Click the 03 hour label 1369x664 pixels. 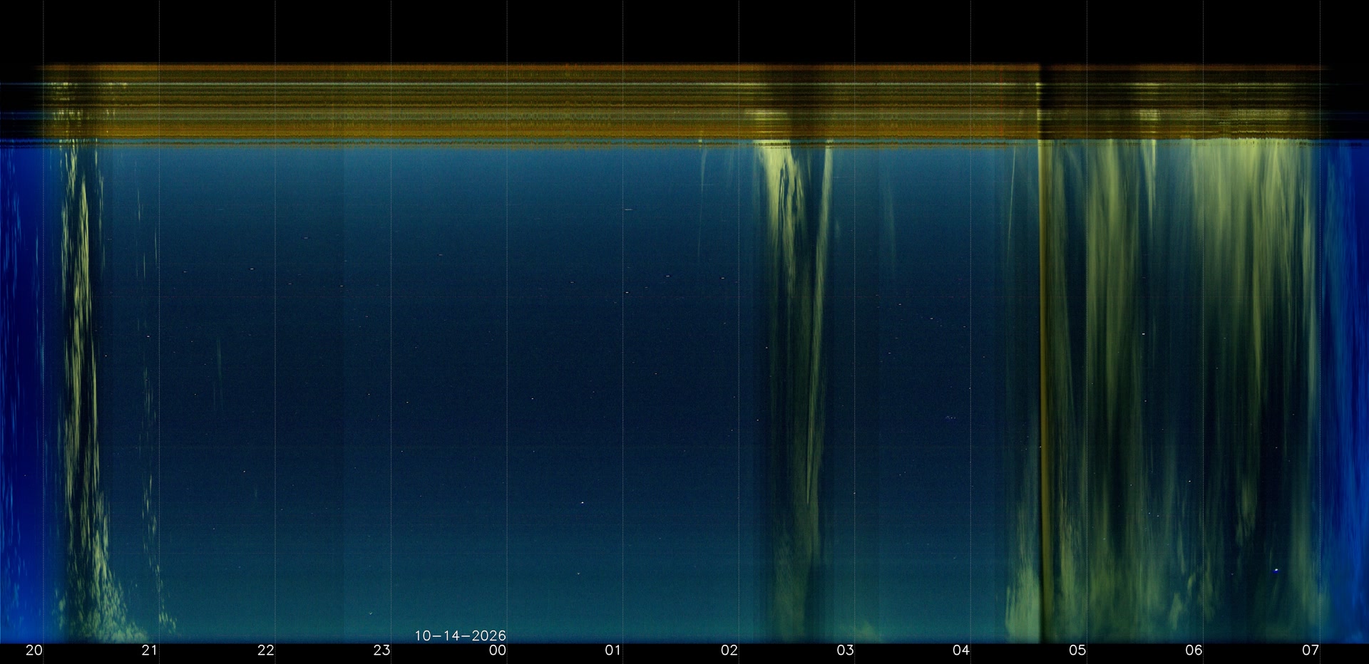click(846, 650)
